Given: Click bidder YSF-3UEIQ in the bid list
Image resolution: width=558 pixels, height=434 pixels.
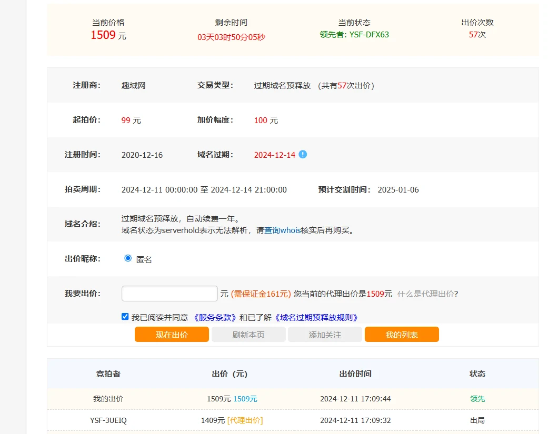Looking at the screenshot, I should (108, 420).
